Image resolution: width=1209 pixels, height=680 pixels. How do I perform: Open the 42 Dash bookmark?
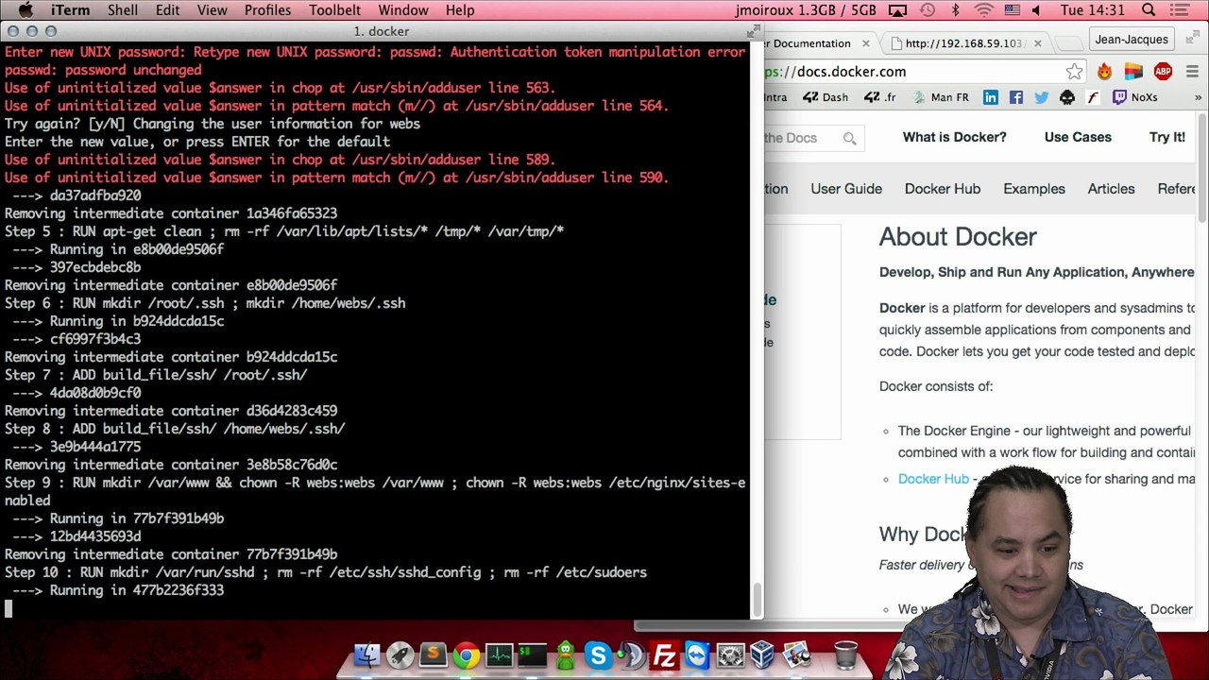pyautogui.click(x=825, y=97)
